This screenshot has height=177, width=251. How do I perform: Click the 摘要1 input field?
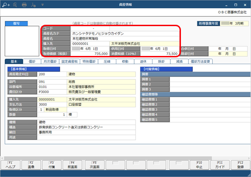tap(210, 79)
